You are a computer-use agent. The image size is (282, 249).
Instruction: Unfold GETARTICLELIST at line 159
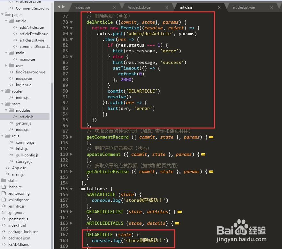pyautogui.click(x=71, y=212)
